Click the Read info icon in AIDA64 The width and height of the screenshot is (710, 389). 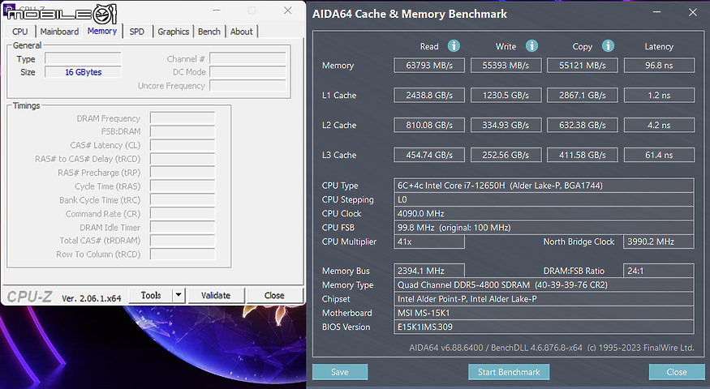(x=454, y=45)
